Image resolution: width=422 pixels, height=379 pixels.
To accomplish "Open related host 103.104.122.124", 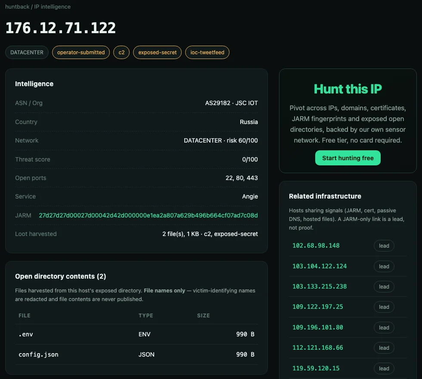I will (320, 266).
